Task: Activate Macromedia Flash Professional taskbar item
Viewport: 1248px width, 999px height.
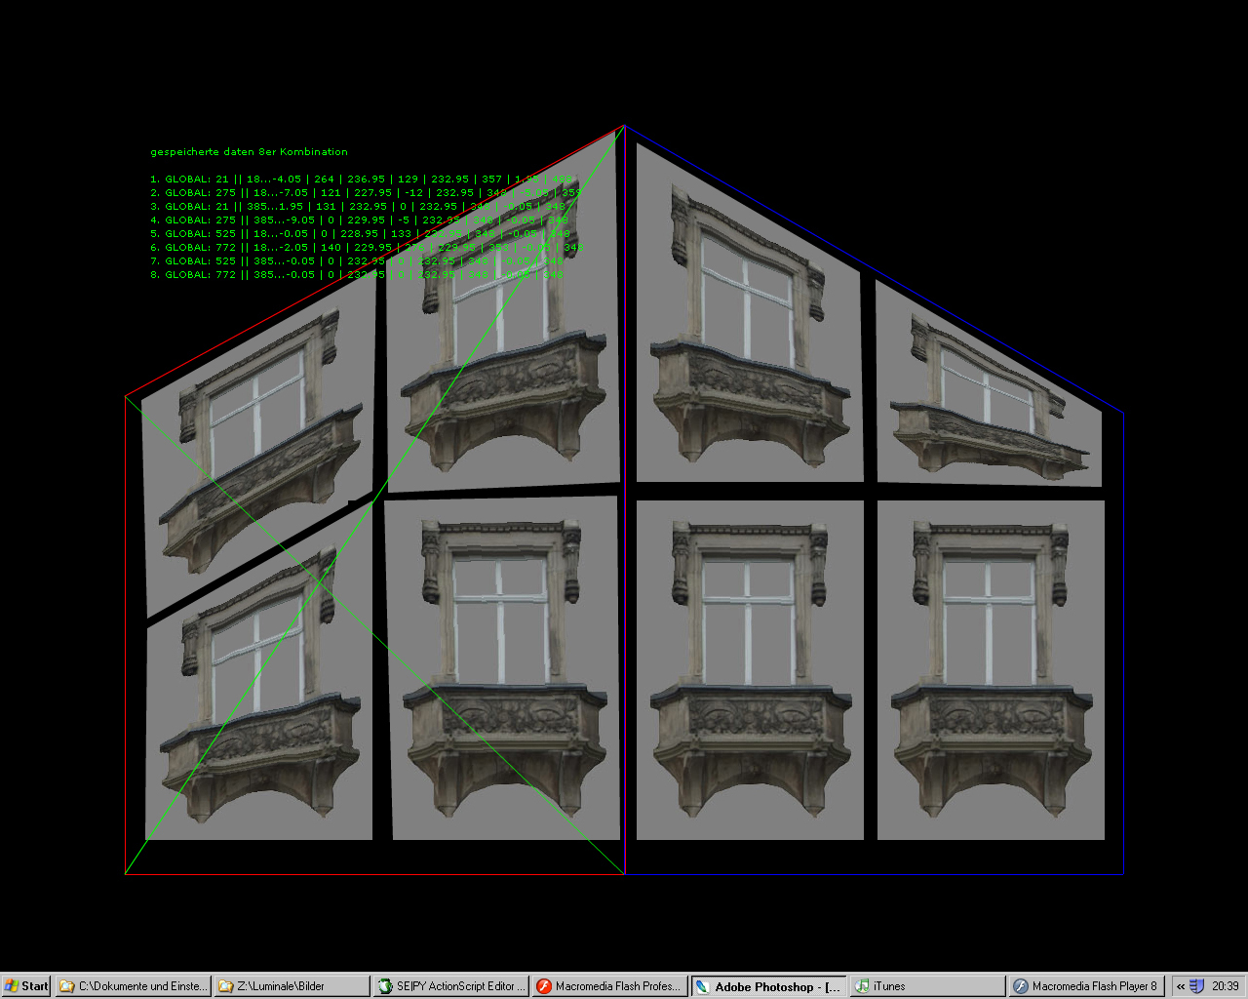Action: click(x=610, y=986)
